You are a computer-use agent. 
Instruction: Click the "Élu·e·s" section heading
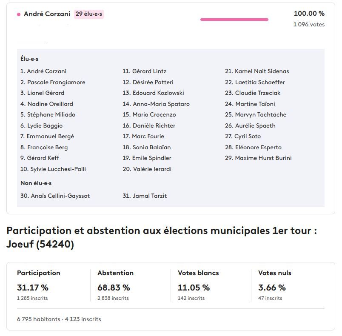tap(29, 59)
